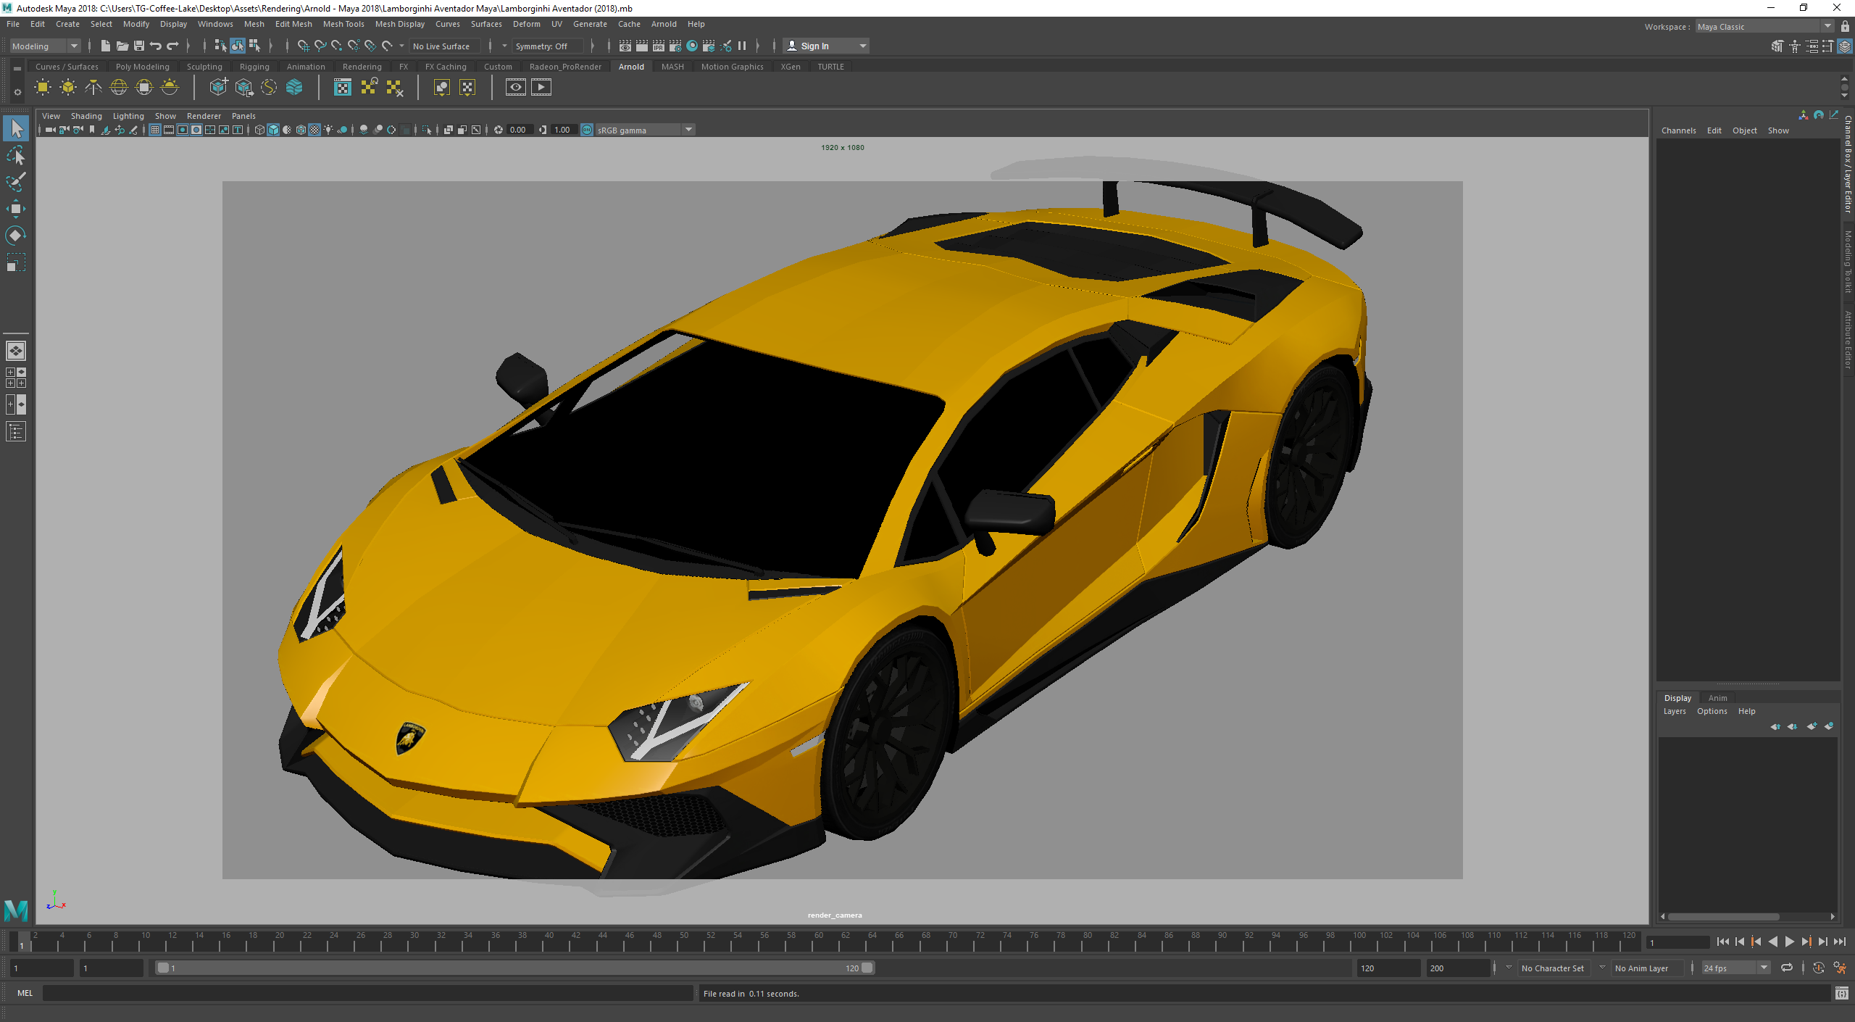Image resolution: width=1855 pixels, height=1022 pixels.
Task: Export selection to Arnold StandIn
Action: (x=244, y=88)
